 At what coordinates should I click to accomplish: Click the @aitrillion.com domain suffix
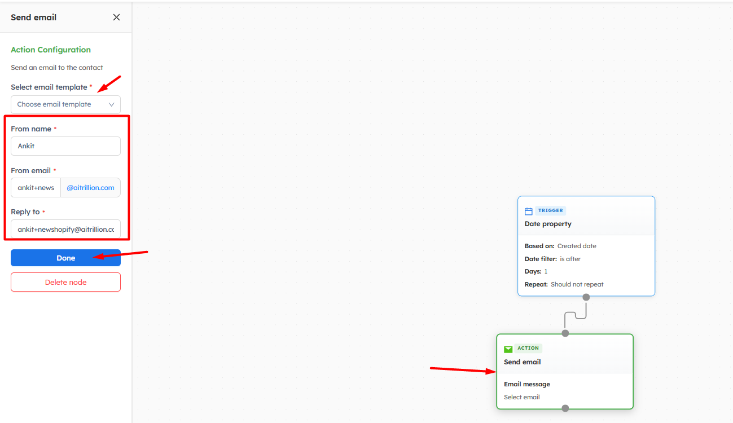coord(90,188)
